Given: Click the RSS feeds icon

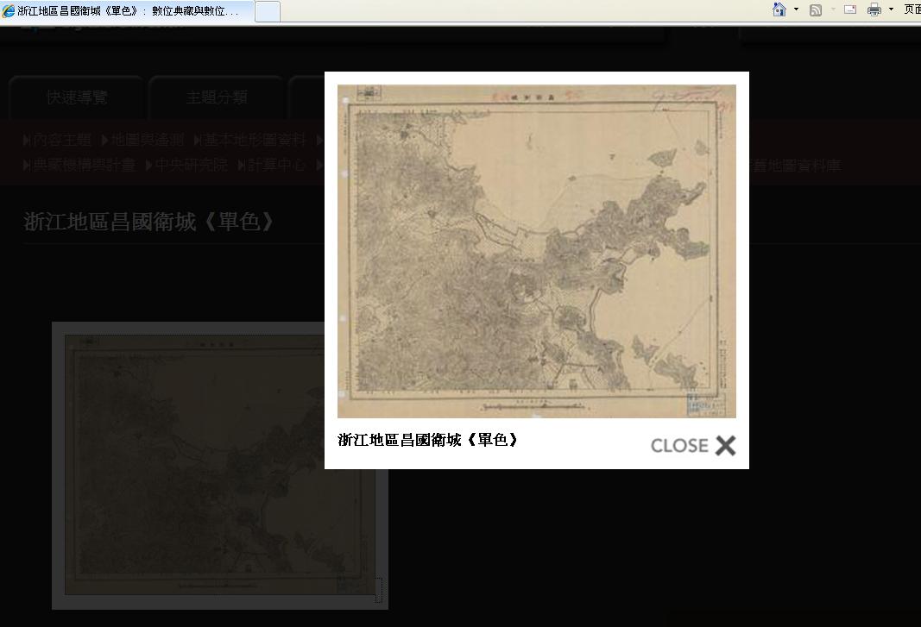Looking at the screenshot, I should click(815, 9).
